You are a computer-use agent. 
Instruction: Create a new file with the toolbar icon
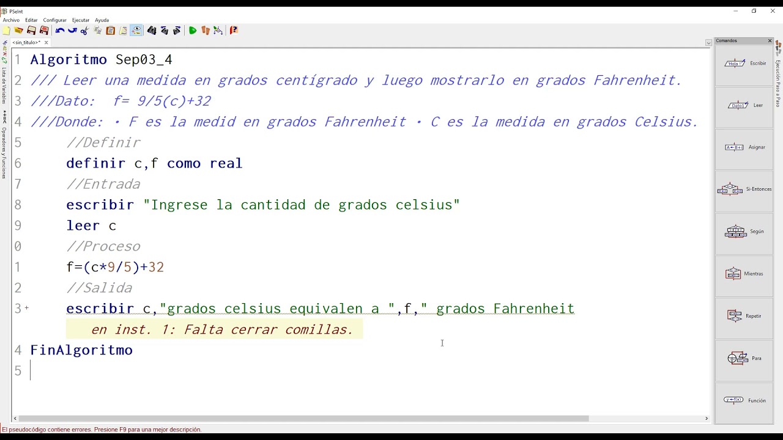6,31
